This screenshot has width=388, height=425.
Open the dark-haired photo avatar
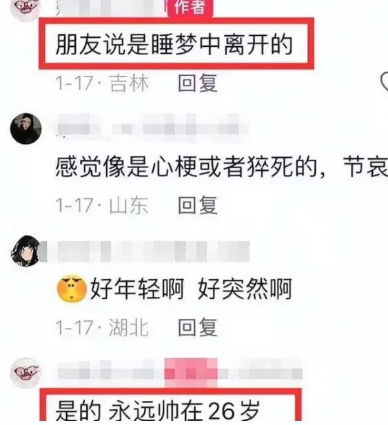tap(26, 129)
